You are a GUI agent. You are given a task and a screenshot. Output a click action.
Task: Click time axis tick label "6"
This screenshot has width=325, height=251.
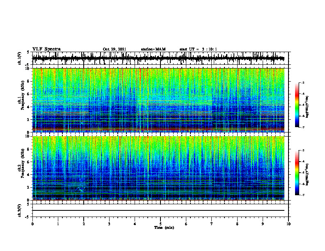[x=186, y=224]
